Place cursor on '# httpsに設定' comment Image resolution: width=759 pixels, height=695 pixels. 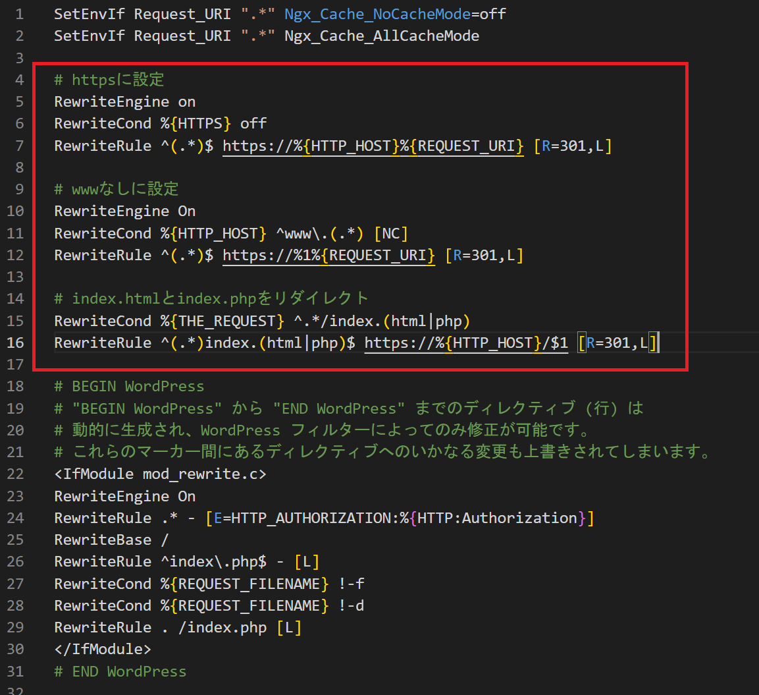[109, 80]
